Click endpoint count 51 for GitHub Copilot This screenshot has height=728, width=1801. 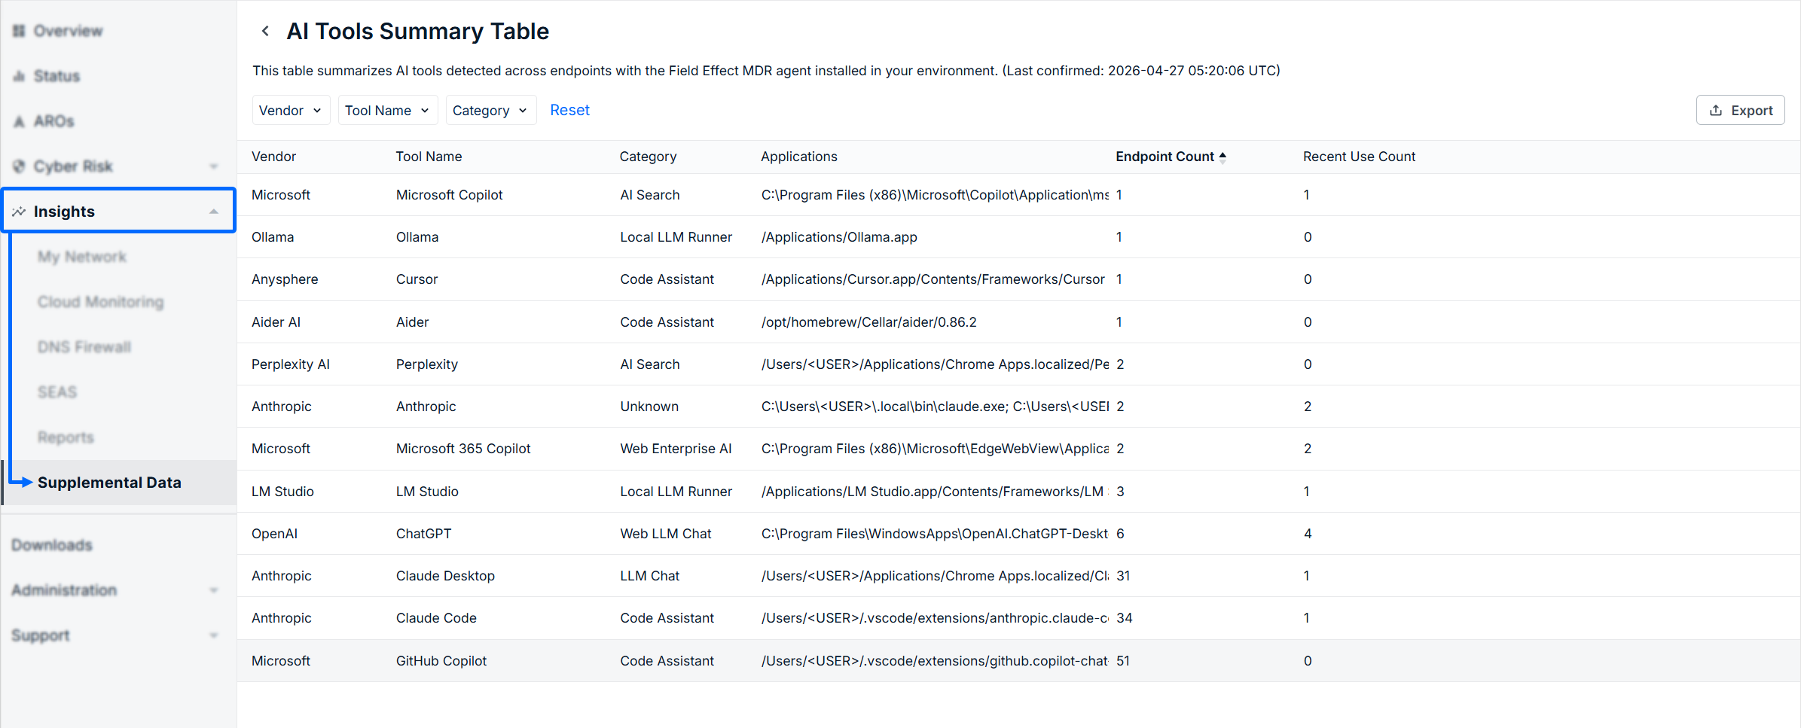(1123, 661)
